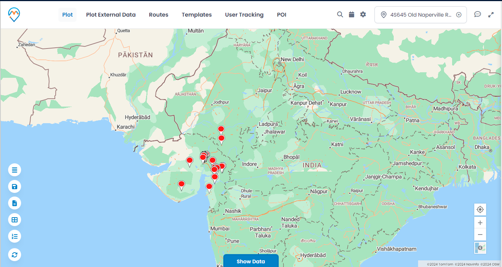Click the Mumbai city label
This screenshot has height=267, width=502.
(x=220, y=229)
